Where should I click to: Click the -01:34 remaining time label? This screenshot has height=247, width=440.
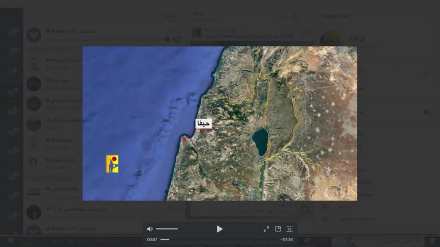tap(286, 239)
